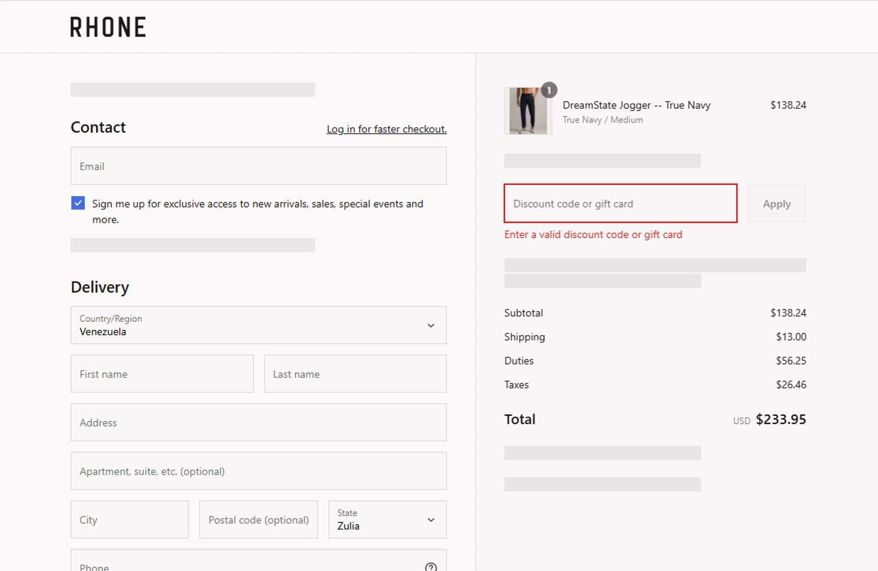Uncheck the exclusive access sign-up checkbox
The image size is (878, 571).
tap(78, 203)
